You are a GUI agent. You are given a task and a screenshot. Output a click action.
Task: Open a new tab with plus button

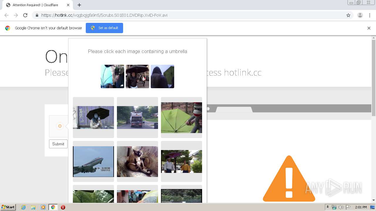point(79,5)
